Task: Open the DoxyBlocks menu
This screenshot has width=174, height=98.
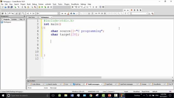Action: [x=75, y=4]
